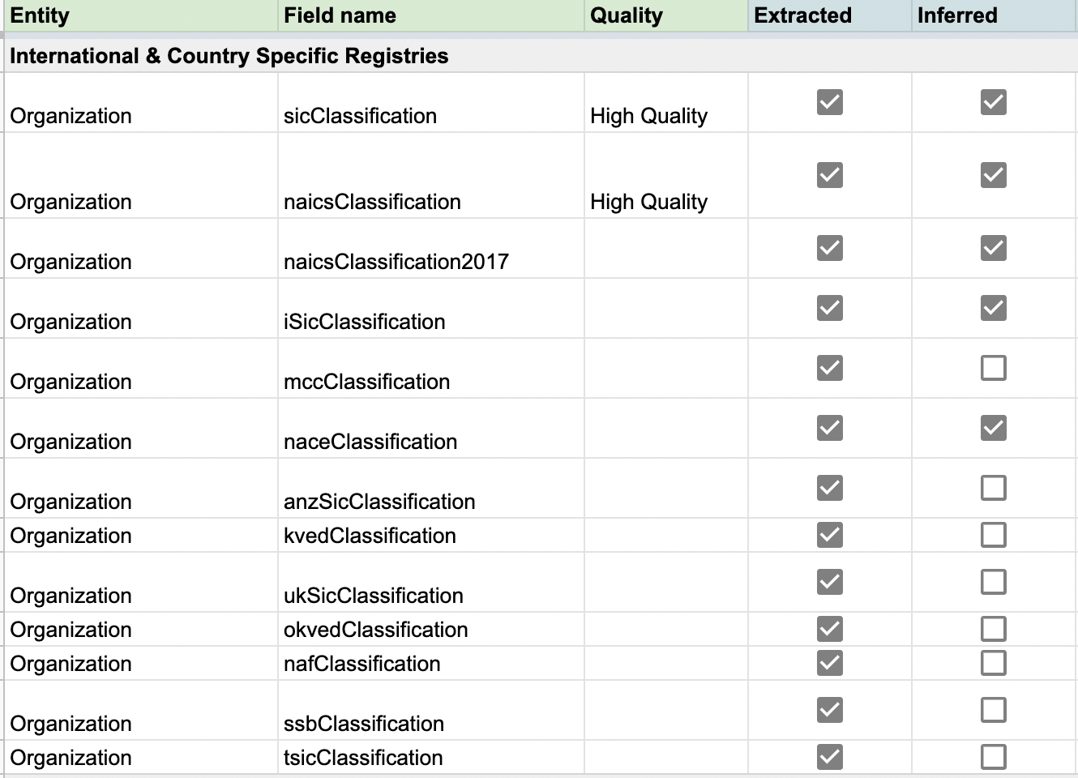This screenshot has width=1078, height=778.
Task: Check Inferred for ukSicClassification
Action: coord(993,581)
